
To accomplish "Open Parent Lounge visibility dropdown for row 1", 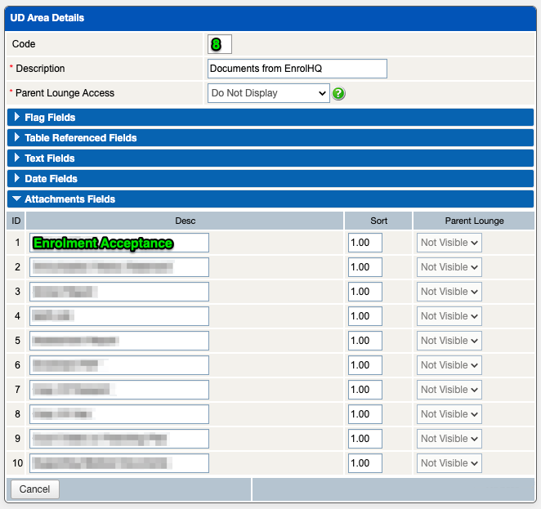I will click(x=449, y=243).
